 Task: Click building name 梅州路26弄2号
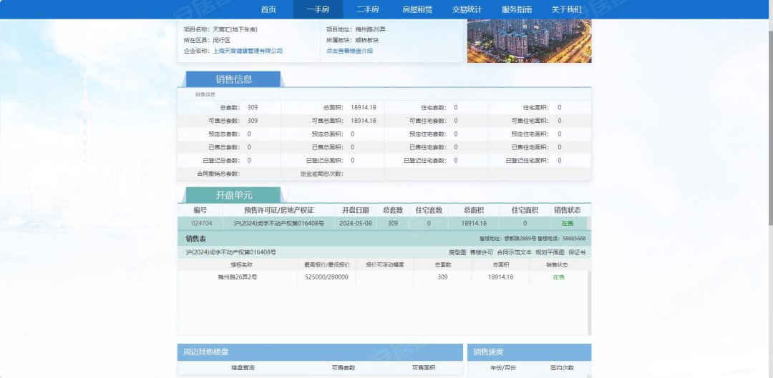click(x=237, y=277)
